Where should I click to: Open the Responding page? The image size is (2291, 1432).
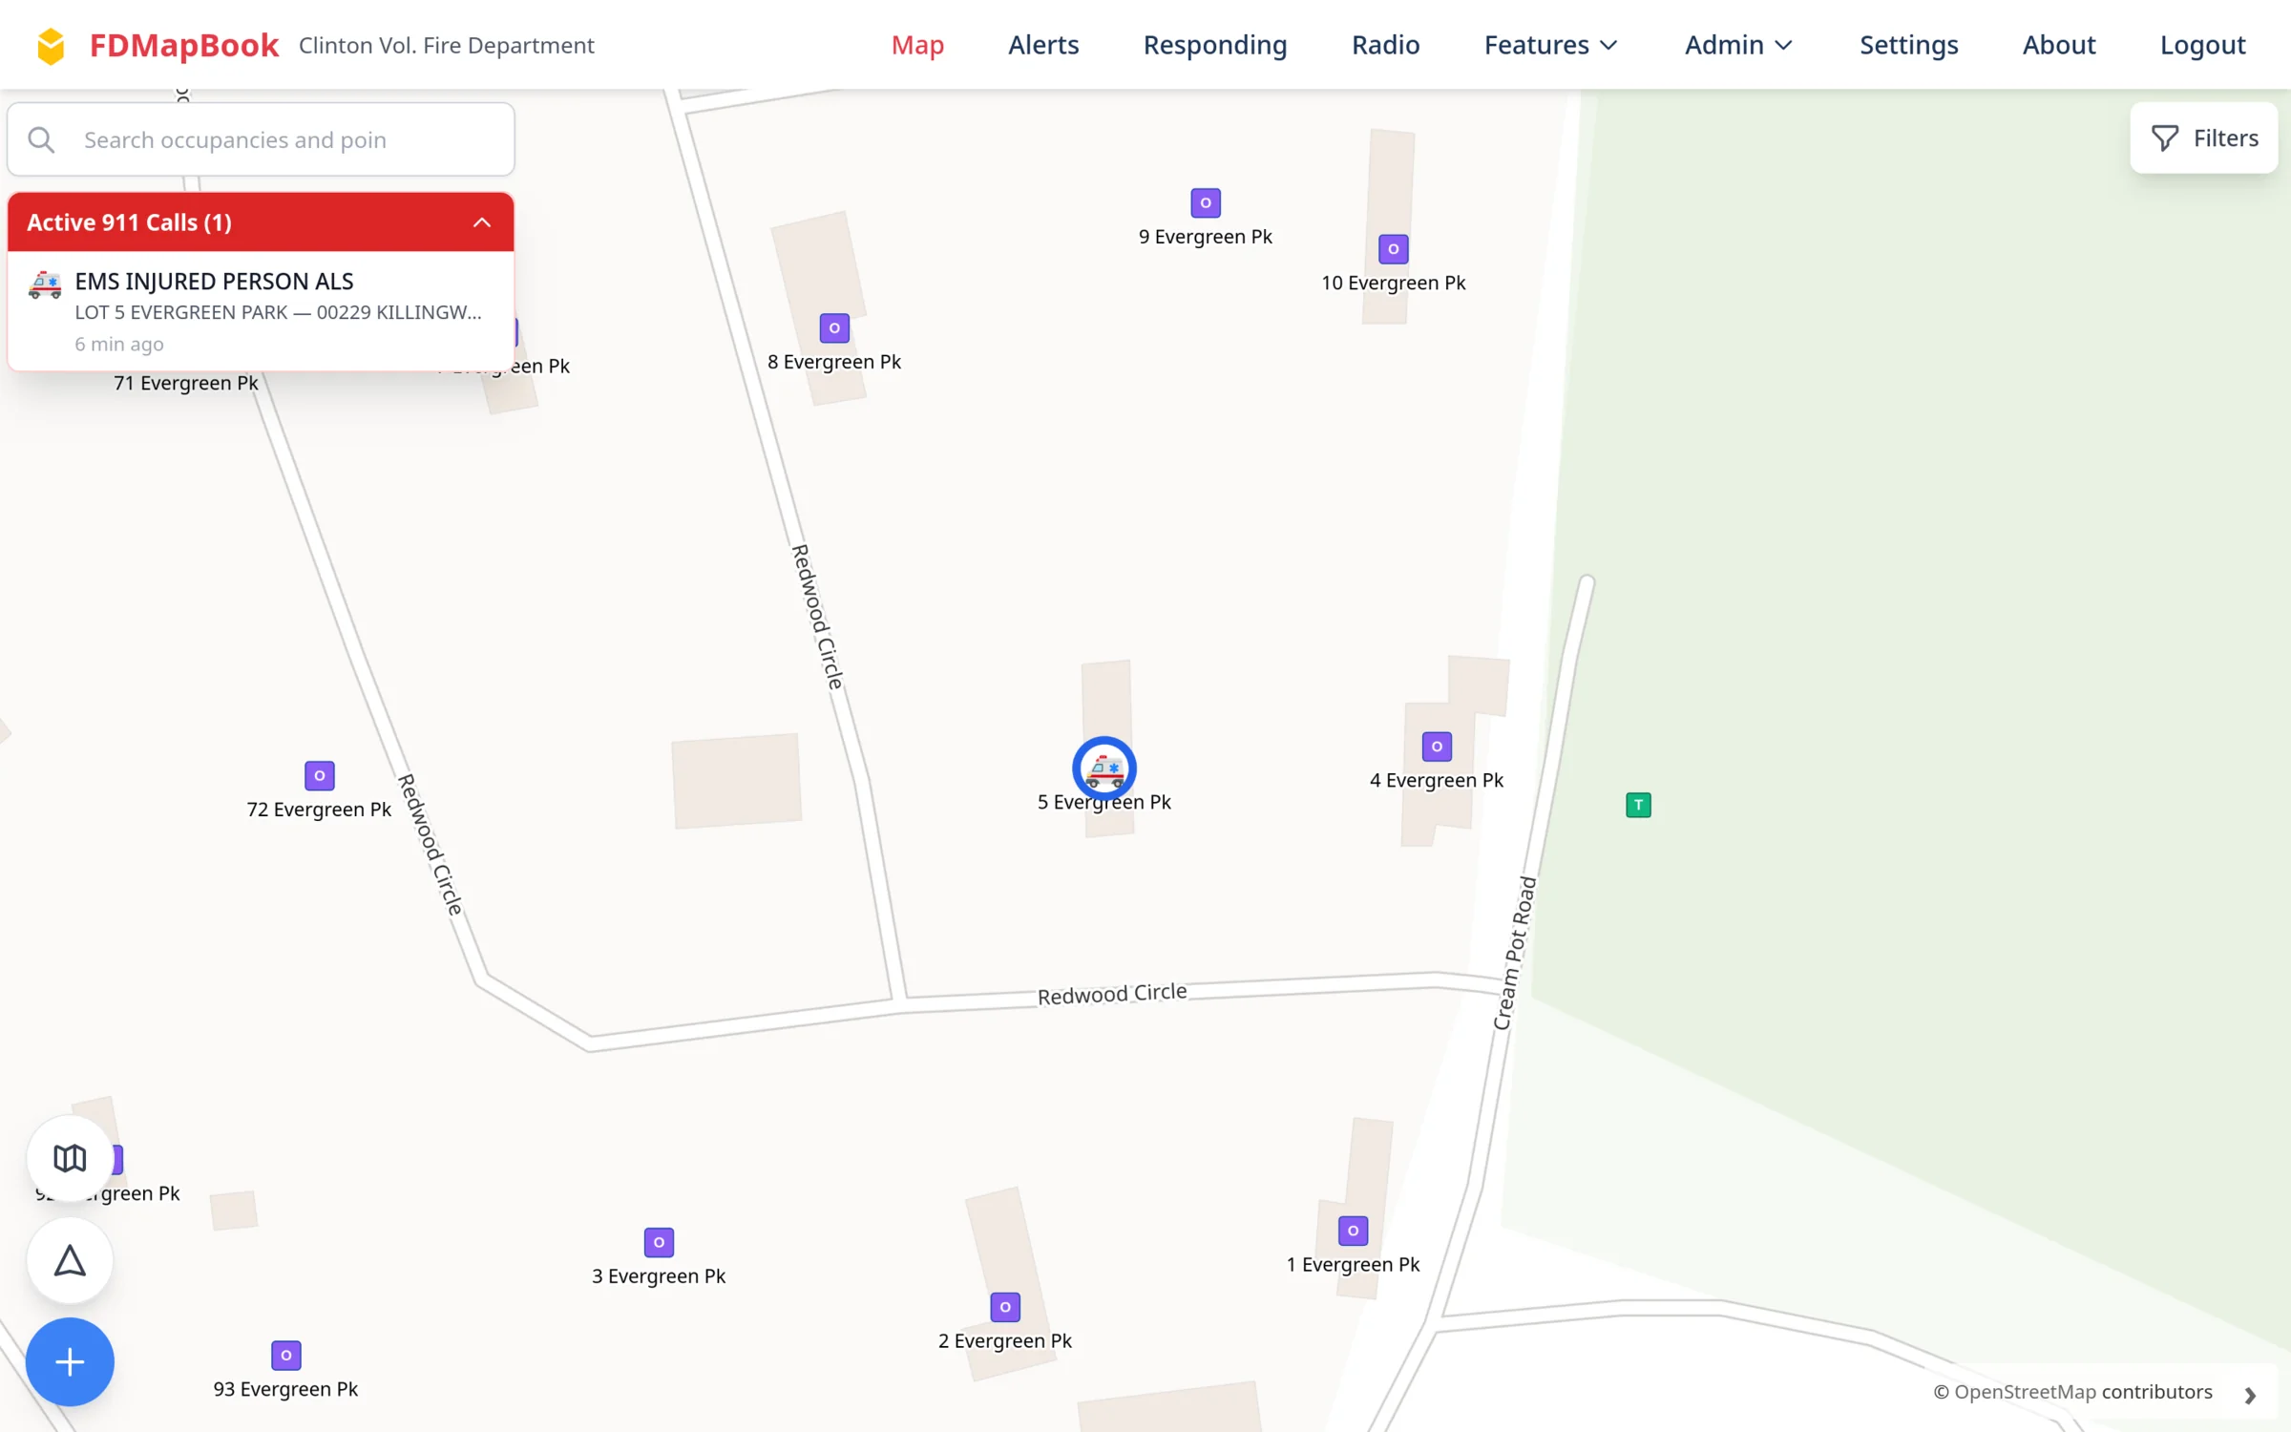pos(1215,45)
